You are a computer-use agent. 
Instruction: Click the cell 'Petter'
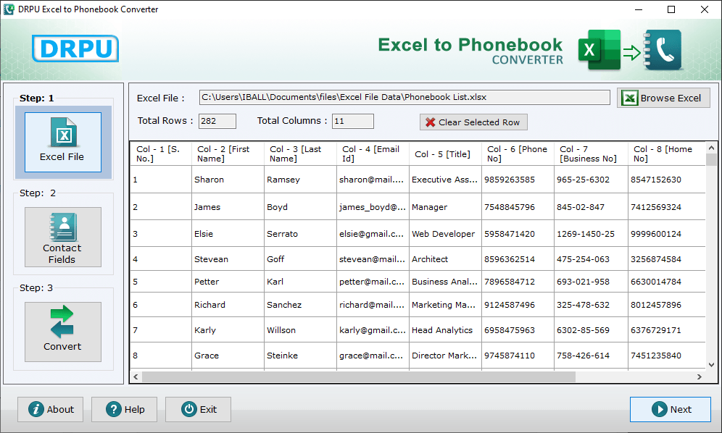point(228,282)
